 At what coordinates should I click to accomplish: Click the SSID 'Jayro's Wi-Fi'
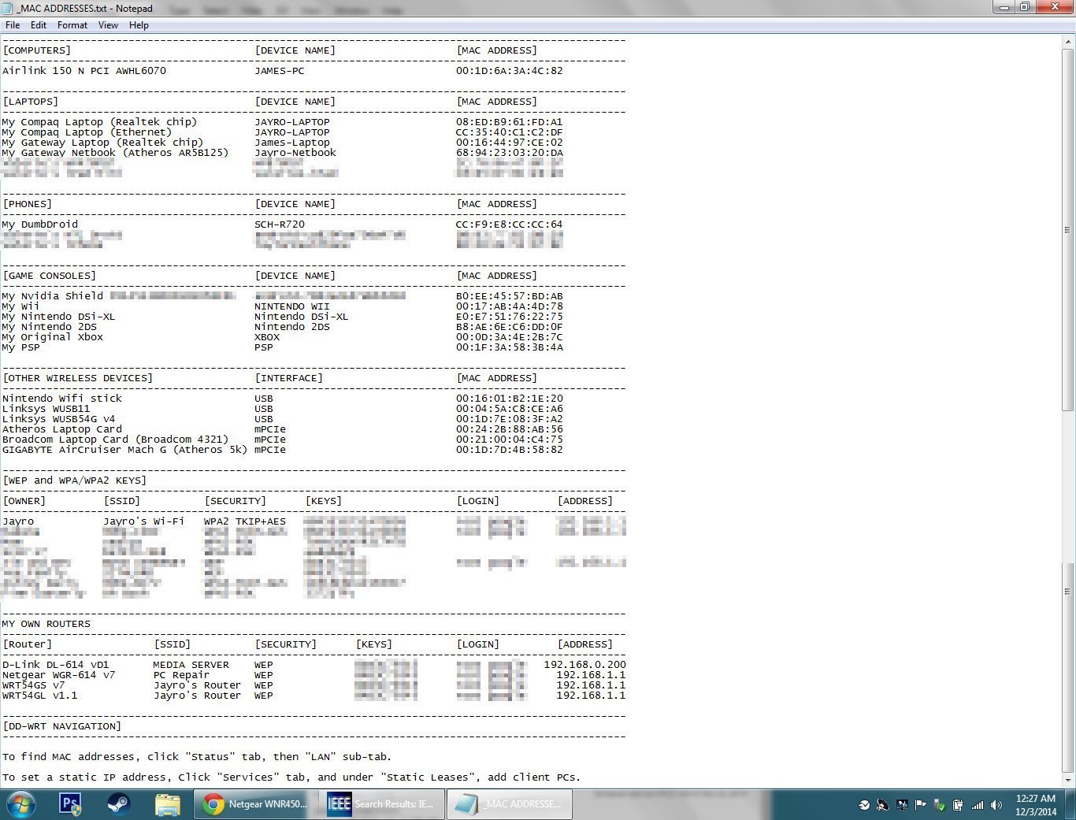(144, 521)
